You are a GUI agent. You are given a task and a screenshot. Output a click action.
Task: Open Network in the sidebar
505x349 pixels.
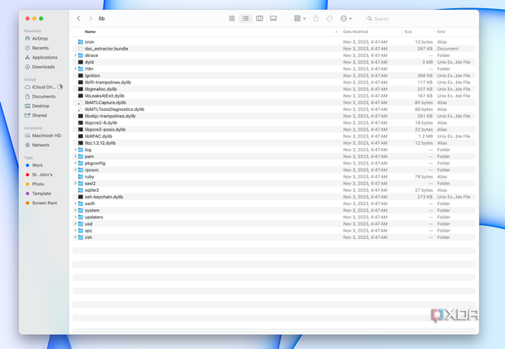pyautogui.click(x=41, y=145)
